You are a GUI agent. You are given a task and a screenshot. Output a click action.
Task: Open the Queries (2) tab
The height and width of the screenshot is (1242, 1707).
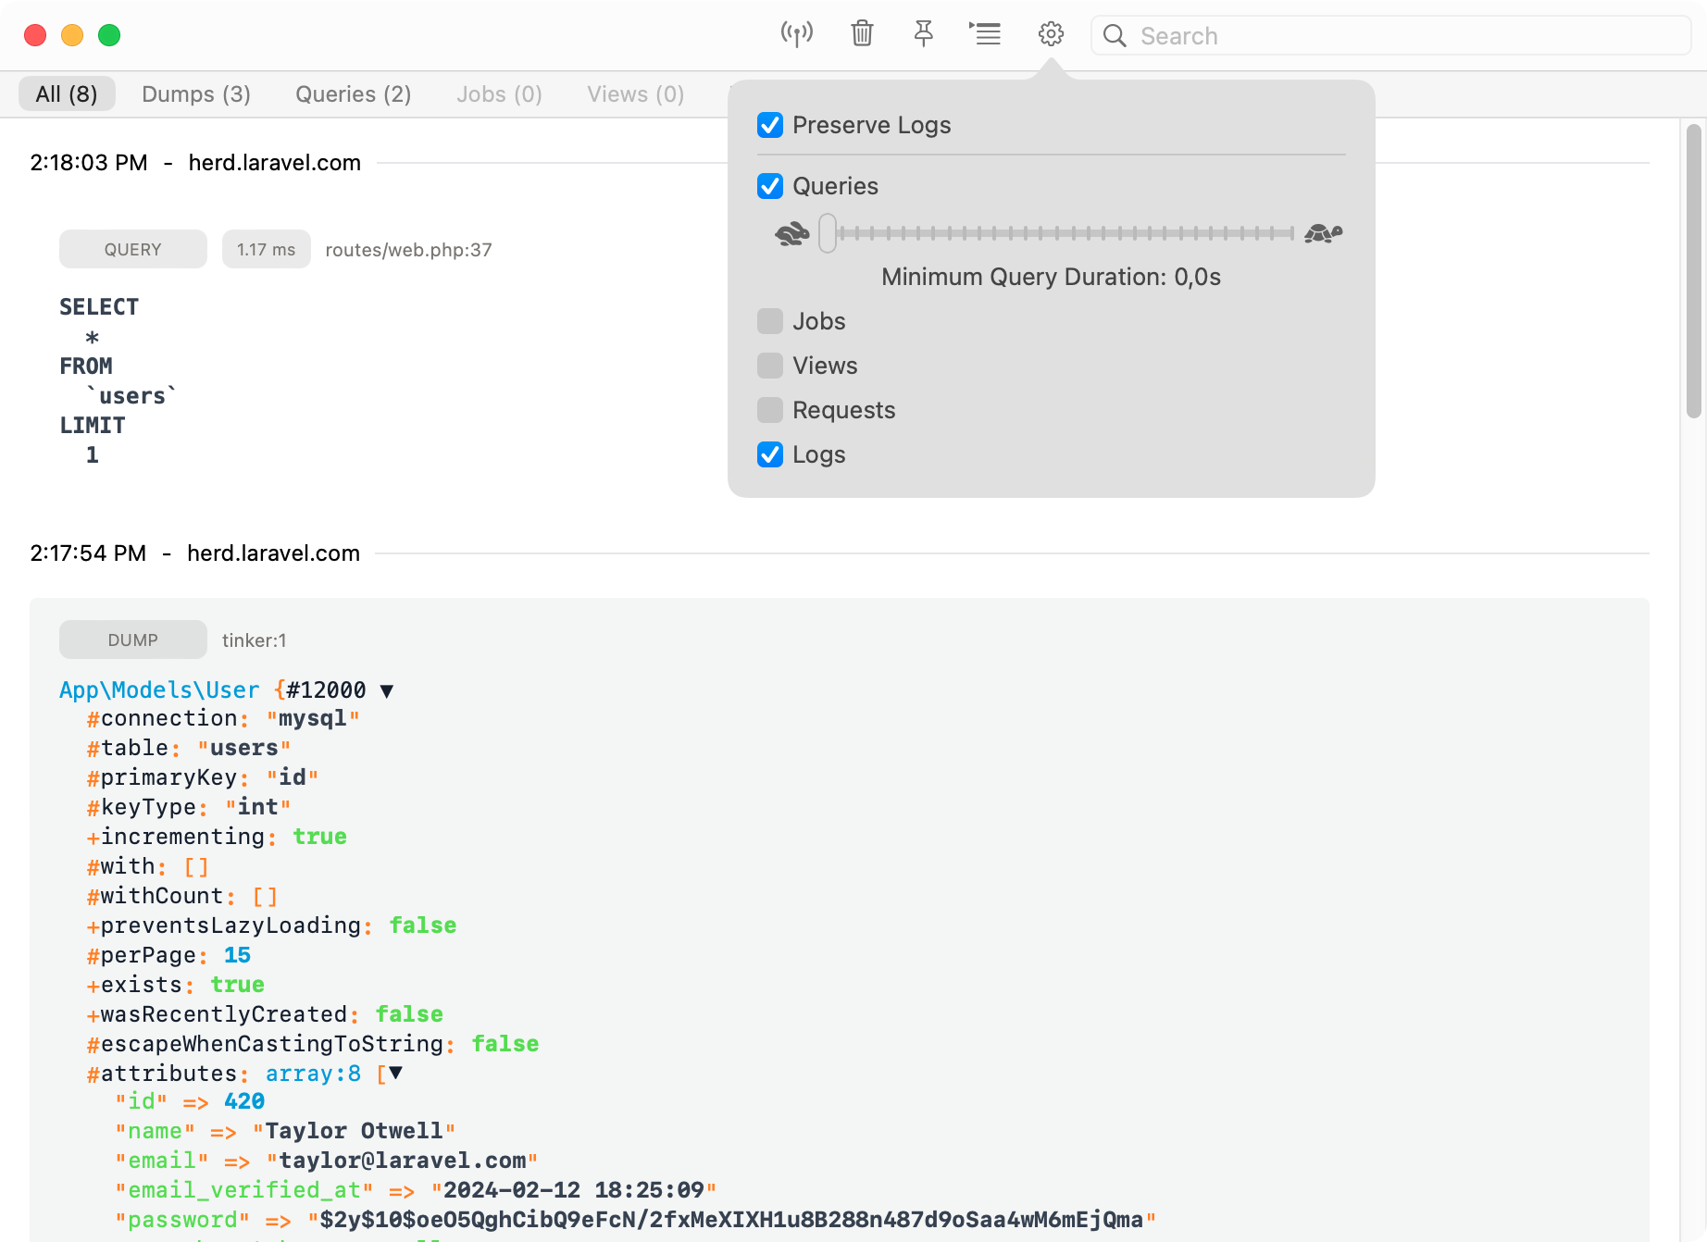[x=353, y=94]
